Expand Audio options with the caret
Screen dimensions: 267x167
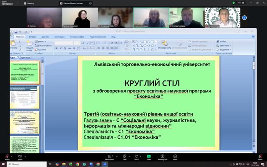[x=12, y=155]
